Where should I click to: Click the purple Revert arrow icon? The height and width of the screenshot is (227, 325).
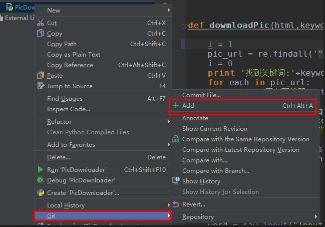[x=176, y=204]
